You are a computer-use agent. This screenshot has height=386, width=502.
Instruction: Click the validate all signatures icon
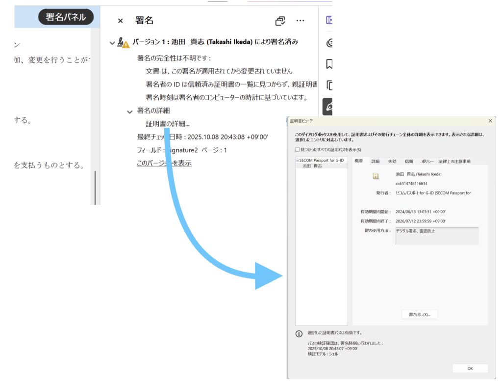click(280, 21)
